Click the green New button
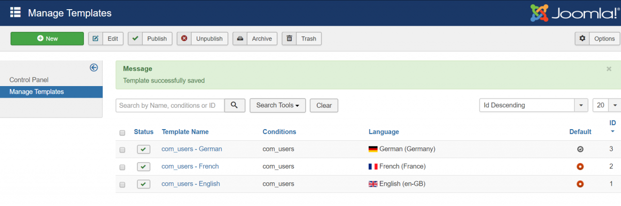Image resolution: width=621 pixels, height=206 pixels. (x=47, y=39)
